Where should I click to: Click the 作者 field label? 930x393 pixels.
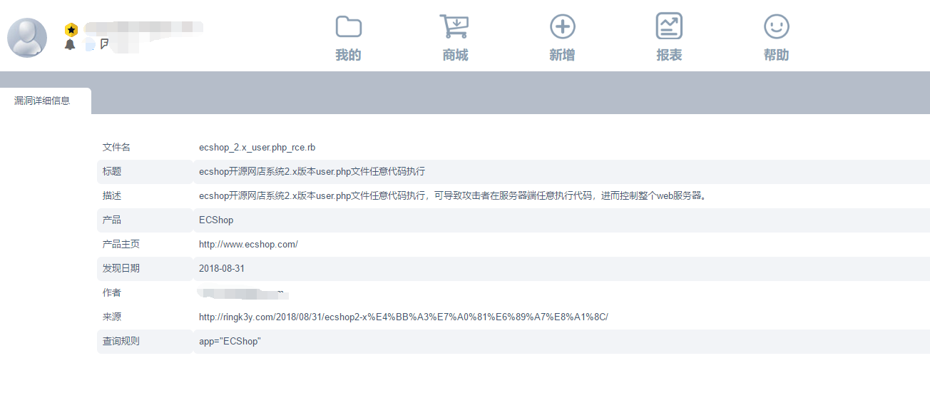tap(112, 292)
